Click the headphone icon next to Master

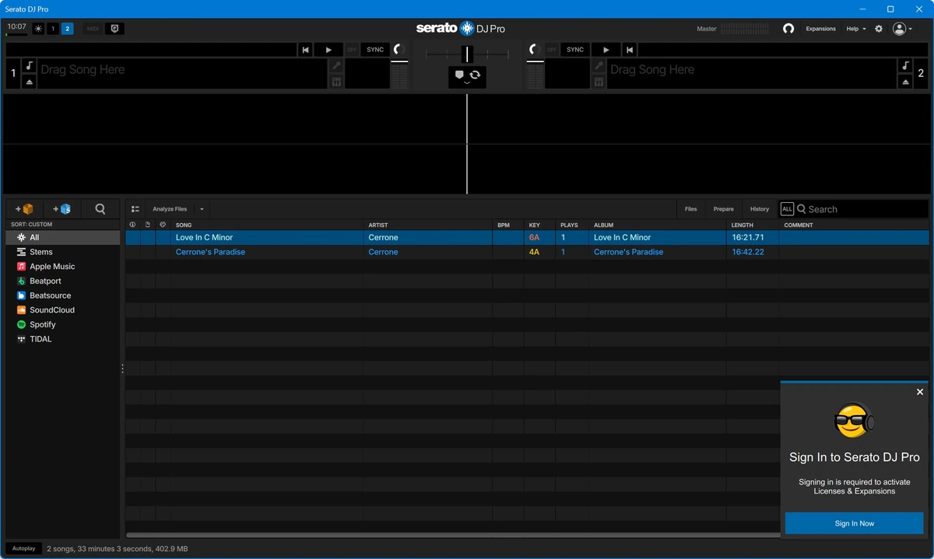coord(788,29)
